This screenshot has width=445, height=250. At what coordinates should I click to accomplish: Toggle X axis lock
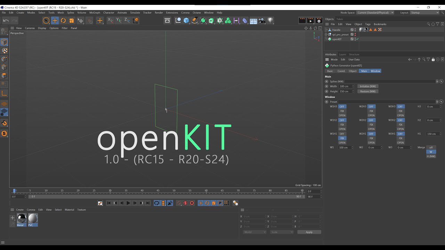[x=111, y=20]
